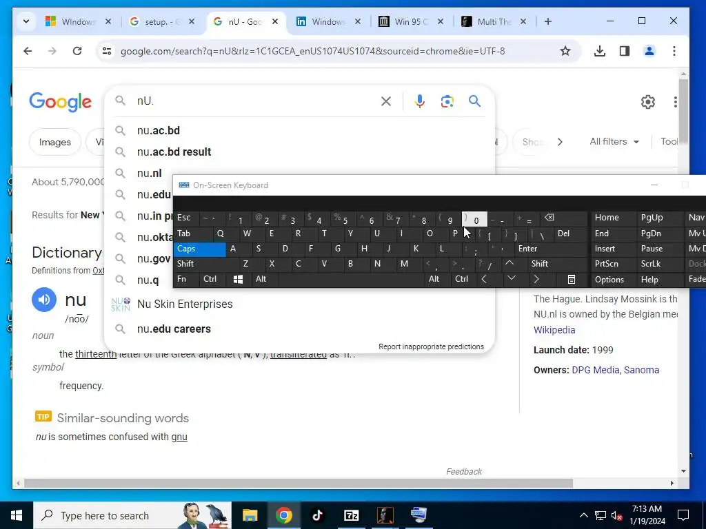Switch to the Windows tab with Microsoft logo

pos(79,21)
